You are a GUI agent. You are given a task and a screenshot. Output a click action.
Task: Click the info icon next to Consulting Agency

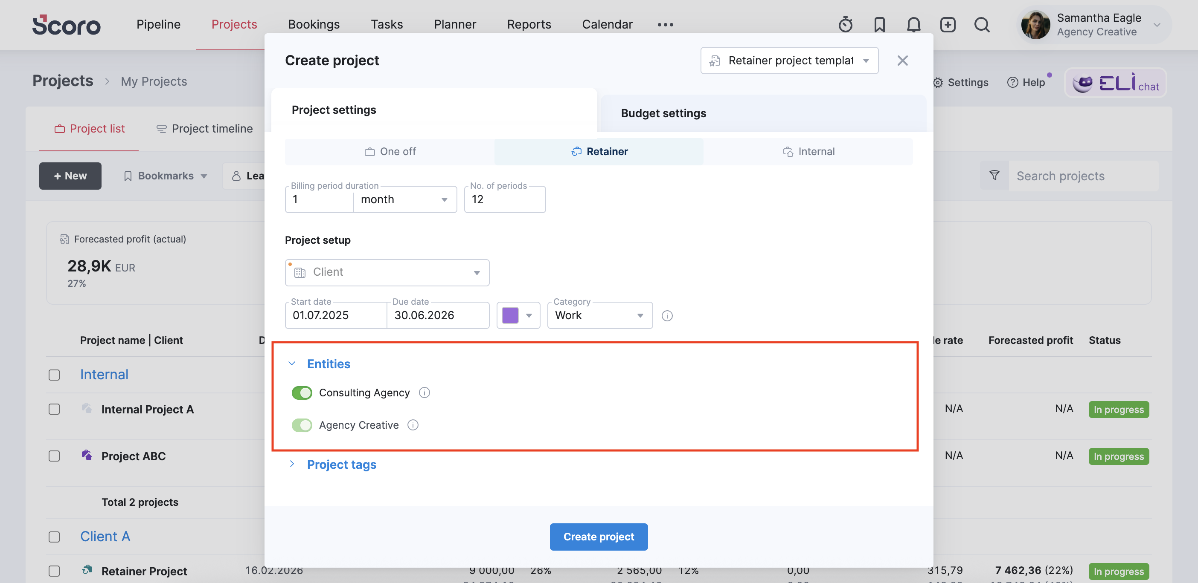(424, 393)
